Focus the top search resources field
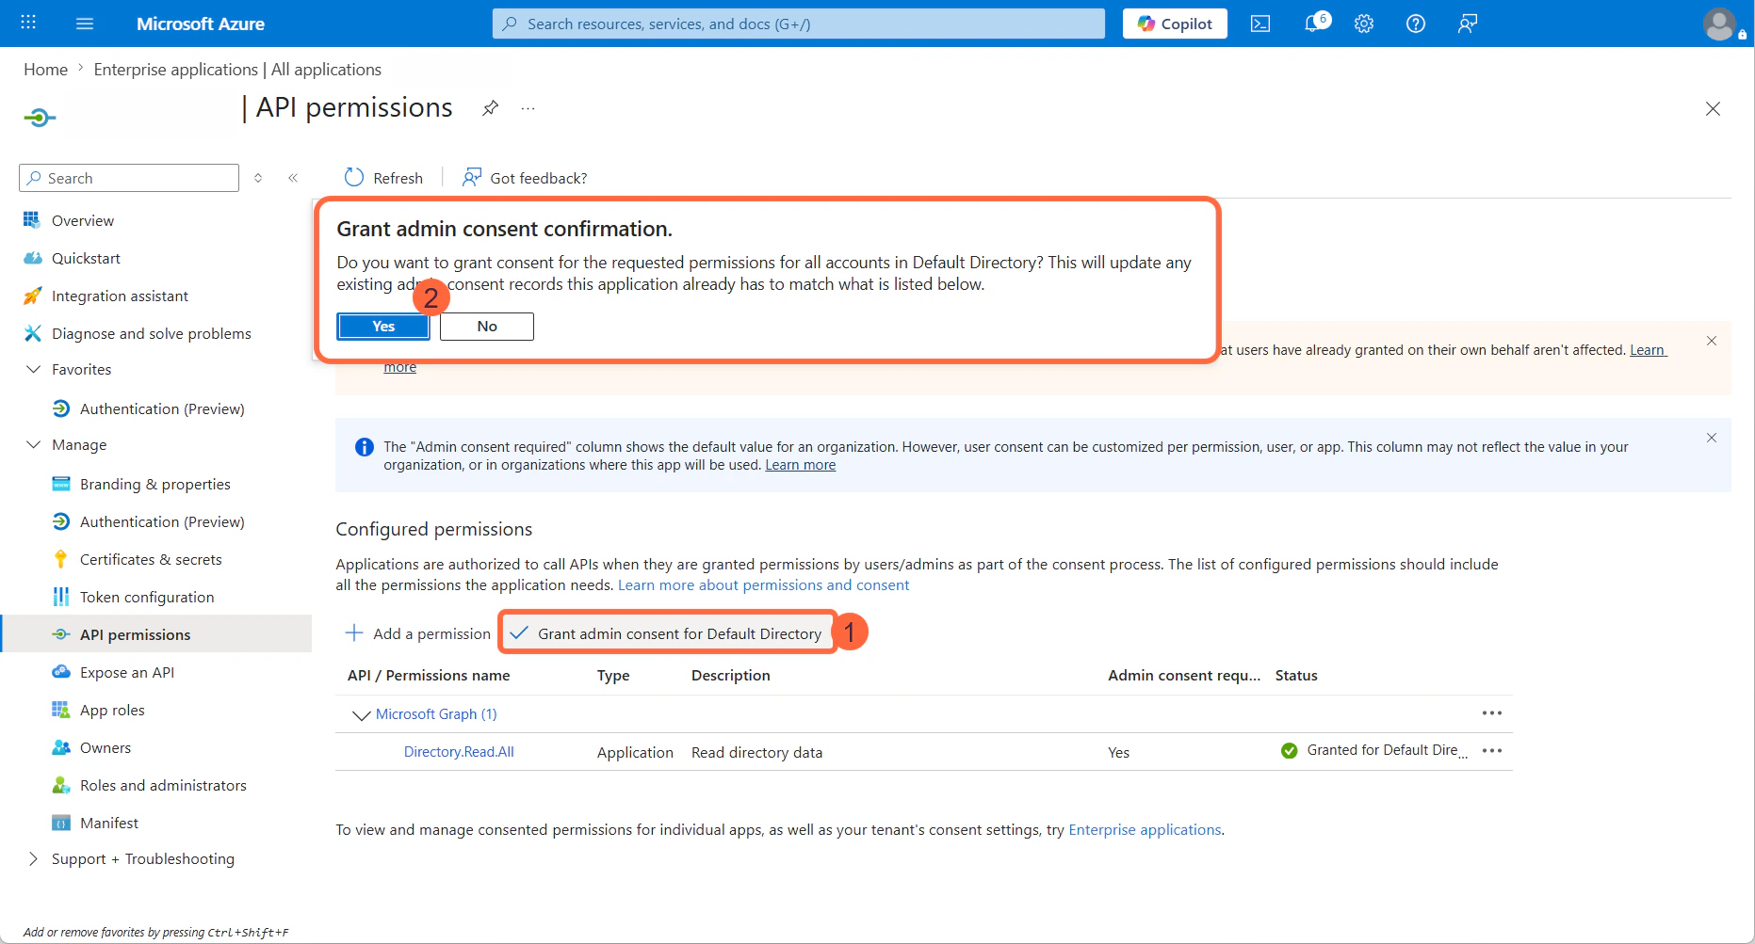This screenshot has width=1755, height=944. [798, 24]
